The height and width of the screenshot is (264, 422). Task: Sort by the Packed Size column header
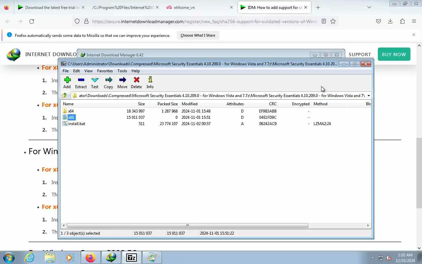(x=163, y=104)
